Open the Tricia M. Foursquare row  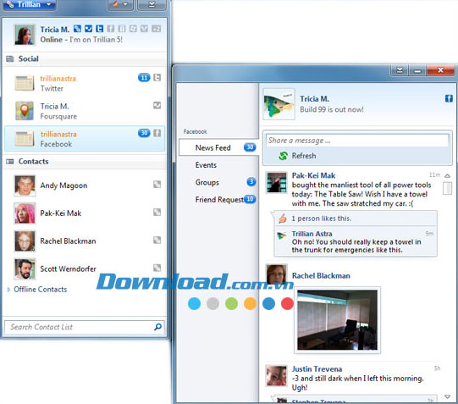pos(85,111)
